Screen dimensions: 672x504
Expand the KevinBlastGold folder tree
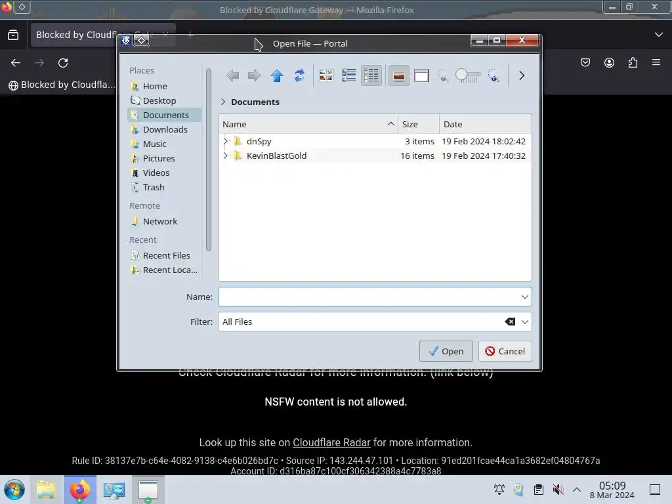pyautogui.click(x=226, y=156)
